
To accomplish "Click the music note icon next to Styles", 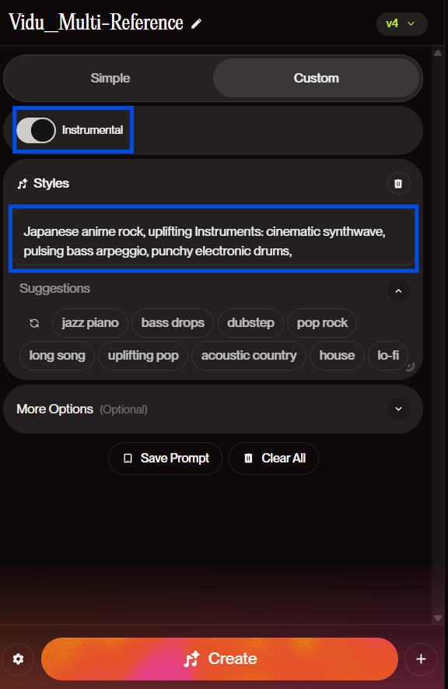I will click(23, 184).
